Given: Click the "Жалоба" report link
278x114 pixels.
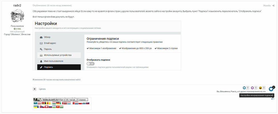Looking at the screenshot, I should (267, 6).
